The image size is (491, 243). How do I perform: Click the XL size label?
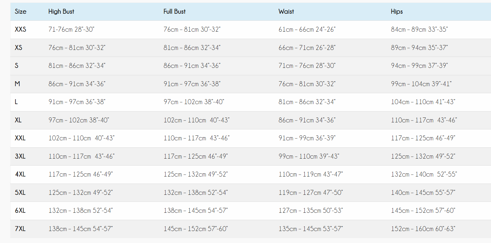pos(18,120)
